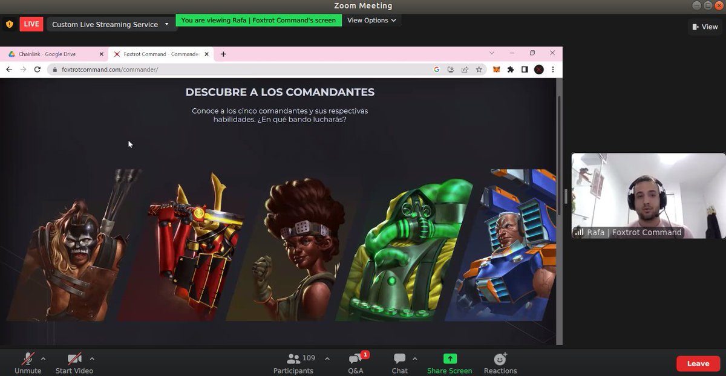Image resolution: width=726 pixels, height=376 pixels.
Task: Expand the View Options menu
Action: click(x=371, y=20)
